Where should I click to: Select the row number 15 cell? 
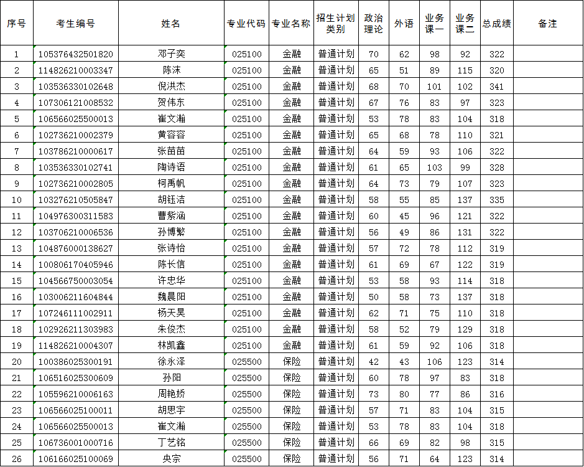pyautogui.click(x=17, y=280)
